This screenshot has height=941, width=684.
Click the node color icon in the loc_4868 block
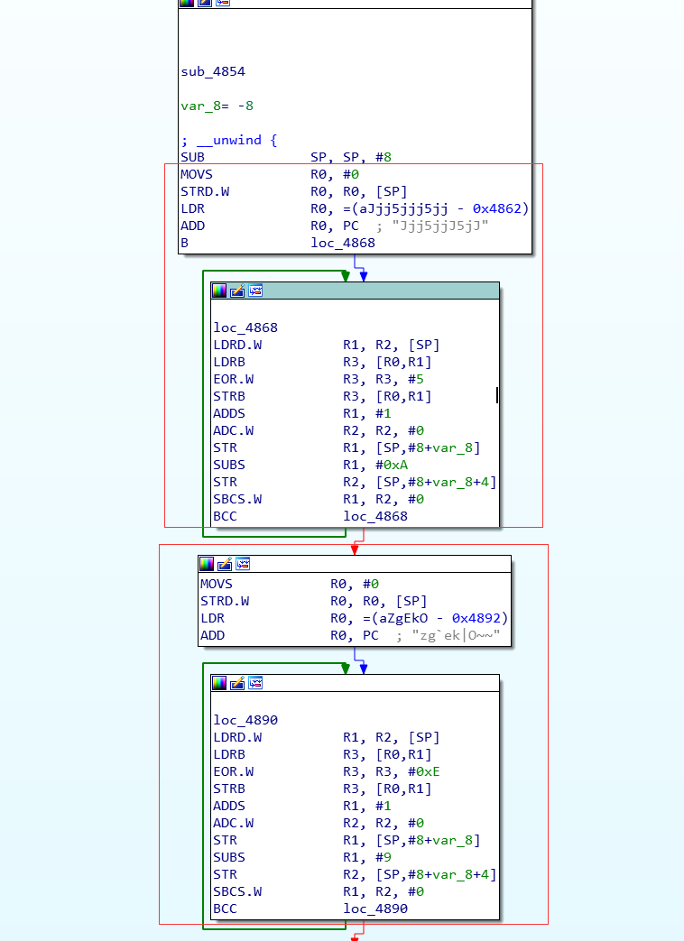tap(219, 291)
